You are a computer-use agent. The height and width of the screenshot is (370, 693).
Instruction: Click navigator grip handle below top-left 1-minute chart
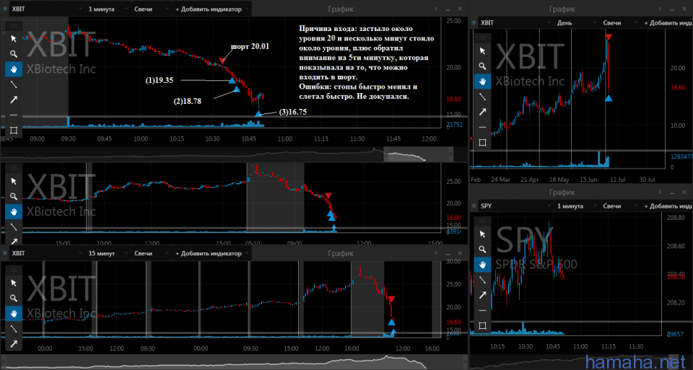pos(450,154)
